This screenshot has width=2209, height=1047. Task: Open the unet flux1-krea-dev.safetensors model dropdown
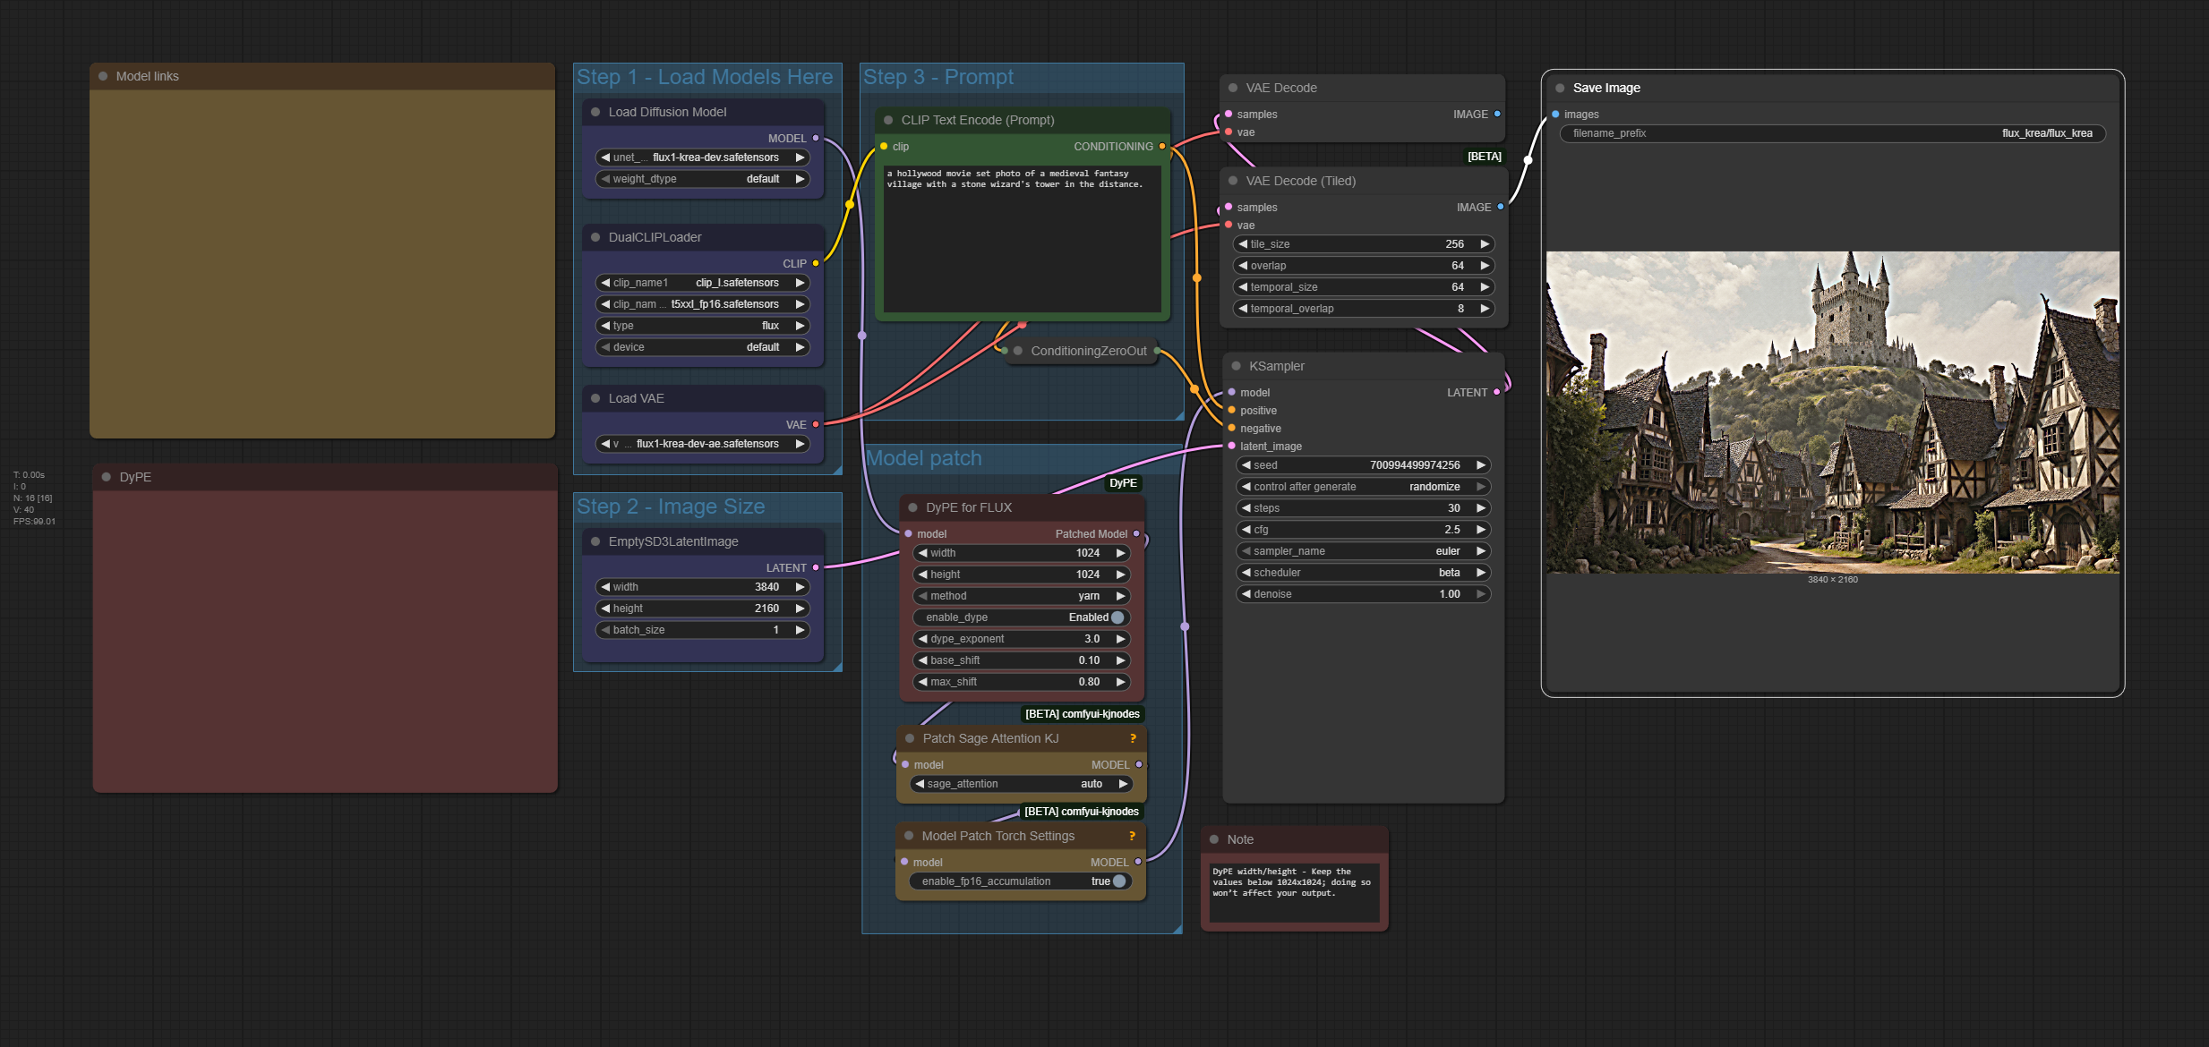click(x=703, y=157)
